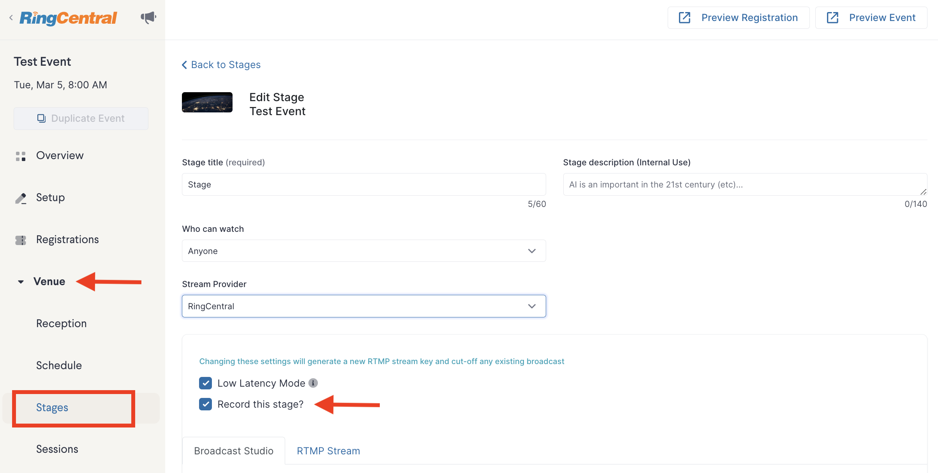Click the 'Low Latency Mode' label text
The image size is (938, 473).
click(x=261, y=383)
